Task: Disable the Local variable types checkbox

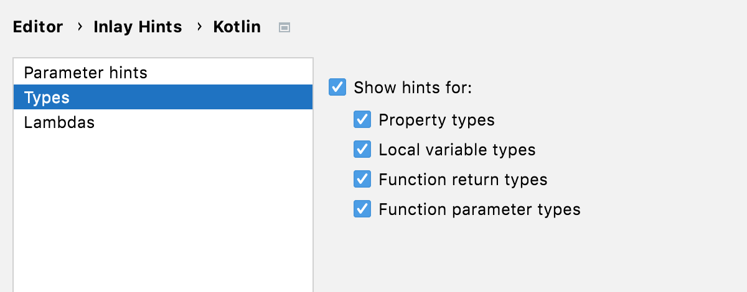Action: coord(362,150)
